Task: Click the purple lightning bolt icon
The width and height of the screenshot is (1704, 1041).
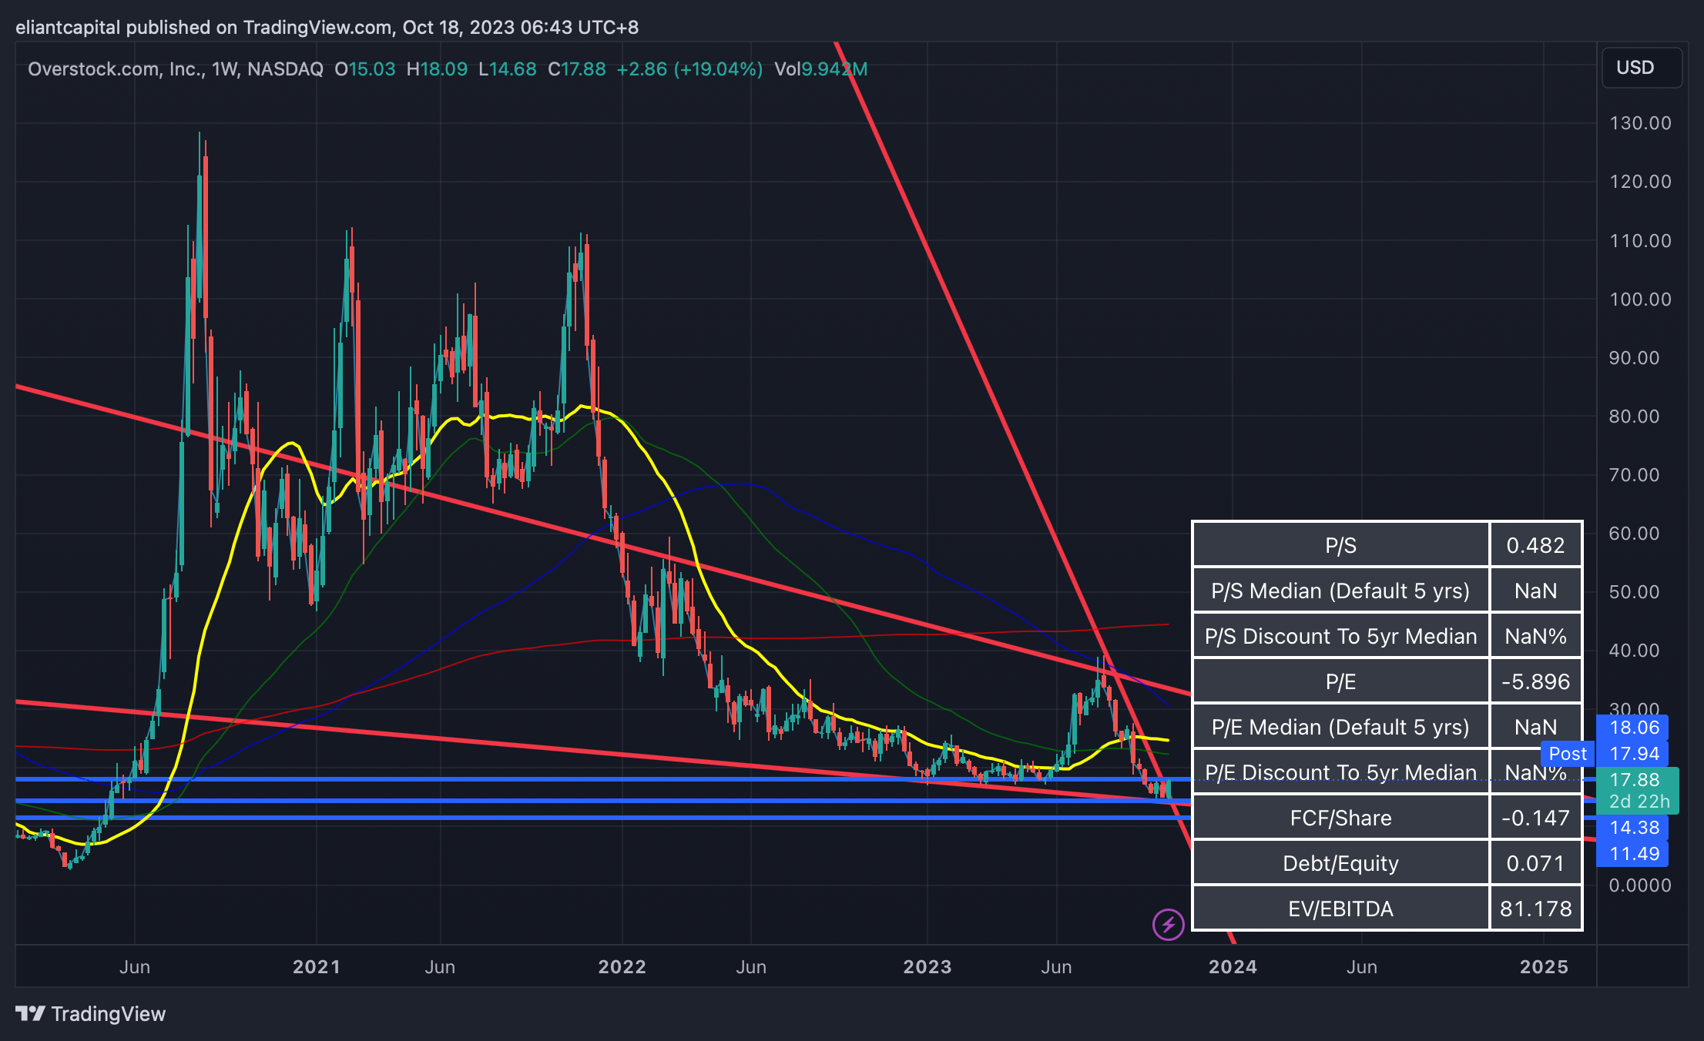Action: (x=1168, y=924)
